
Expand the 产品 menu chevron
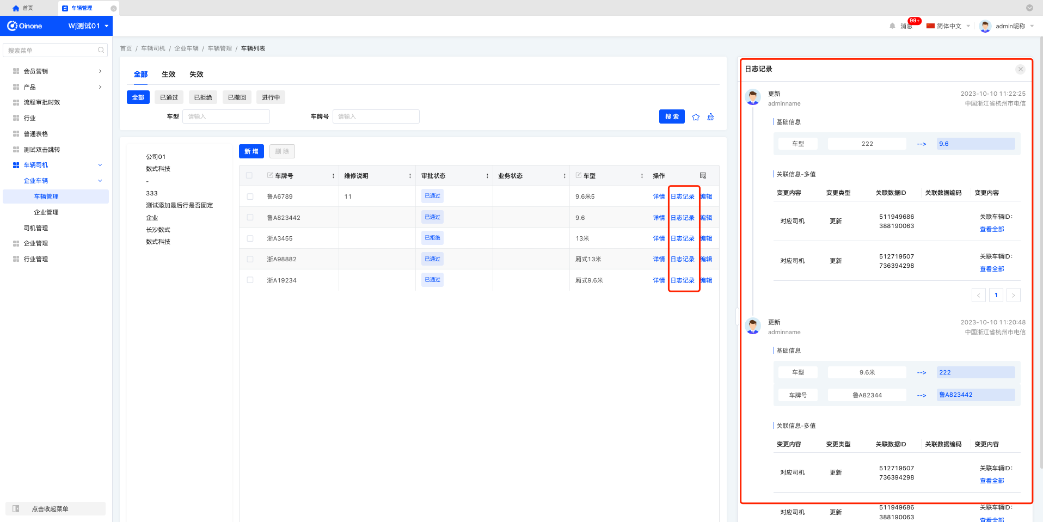click(x=100, y=87)
